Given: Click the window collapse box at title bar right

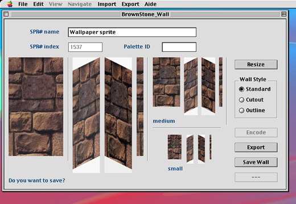Looking at the screenshot, I should tap(284, 14).
